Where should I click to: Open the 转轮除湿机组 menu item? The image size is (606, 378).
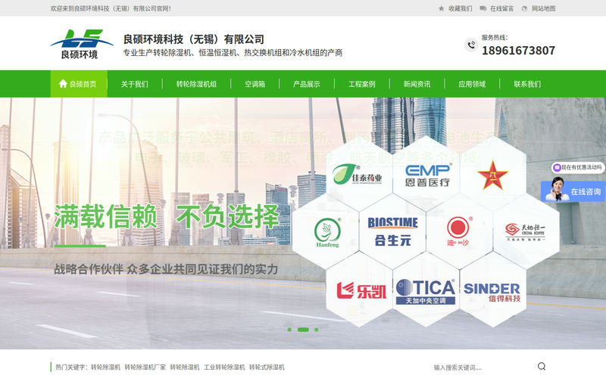196,84
